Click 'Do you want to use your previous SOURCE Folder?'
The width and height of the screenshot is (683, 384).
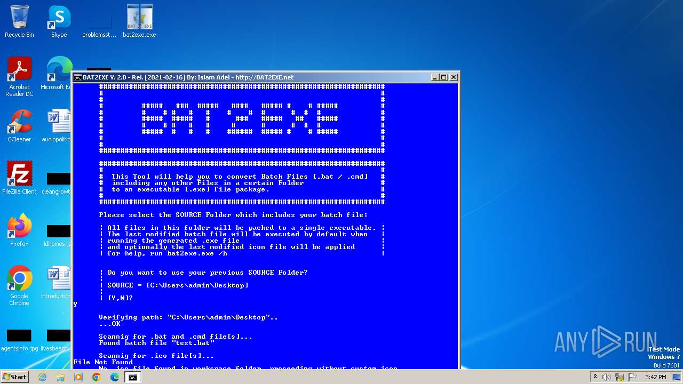coord(208,273)
